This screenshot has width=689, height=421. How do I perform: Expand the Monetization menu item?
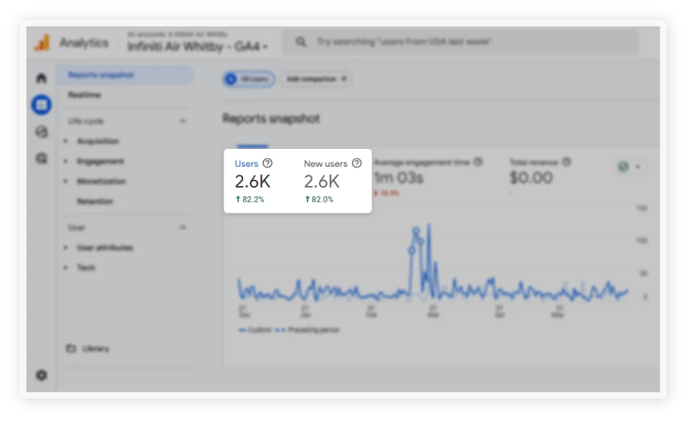tap(101, 181)
